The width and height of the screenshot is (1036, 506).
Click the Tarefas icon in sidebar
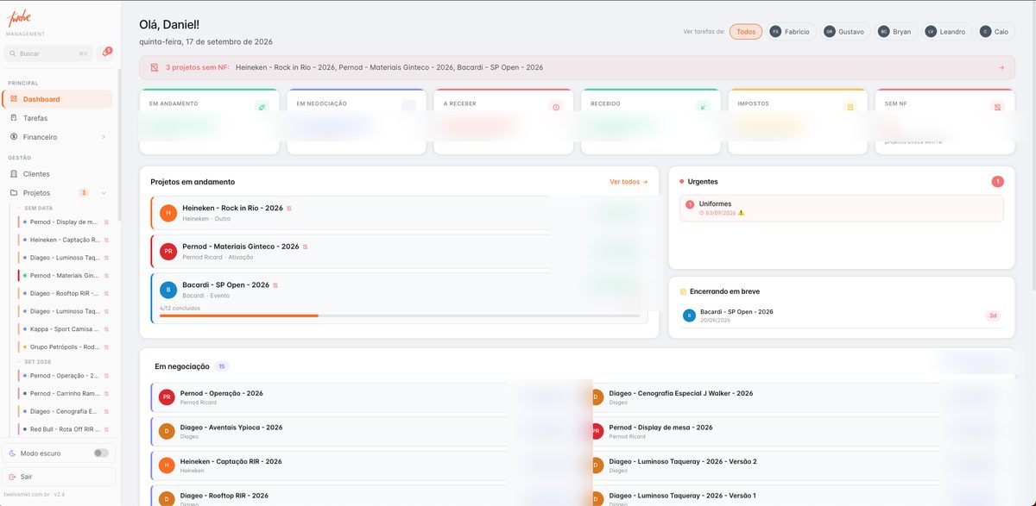(15, 118)
